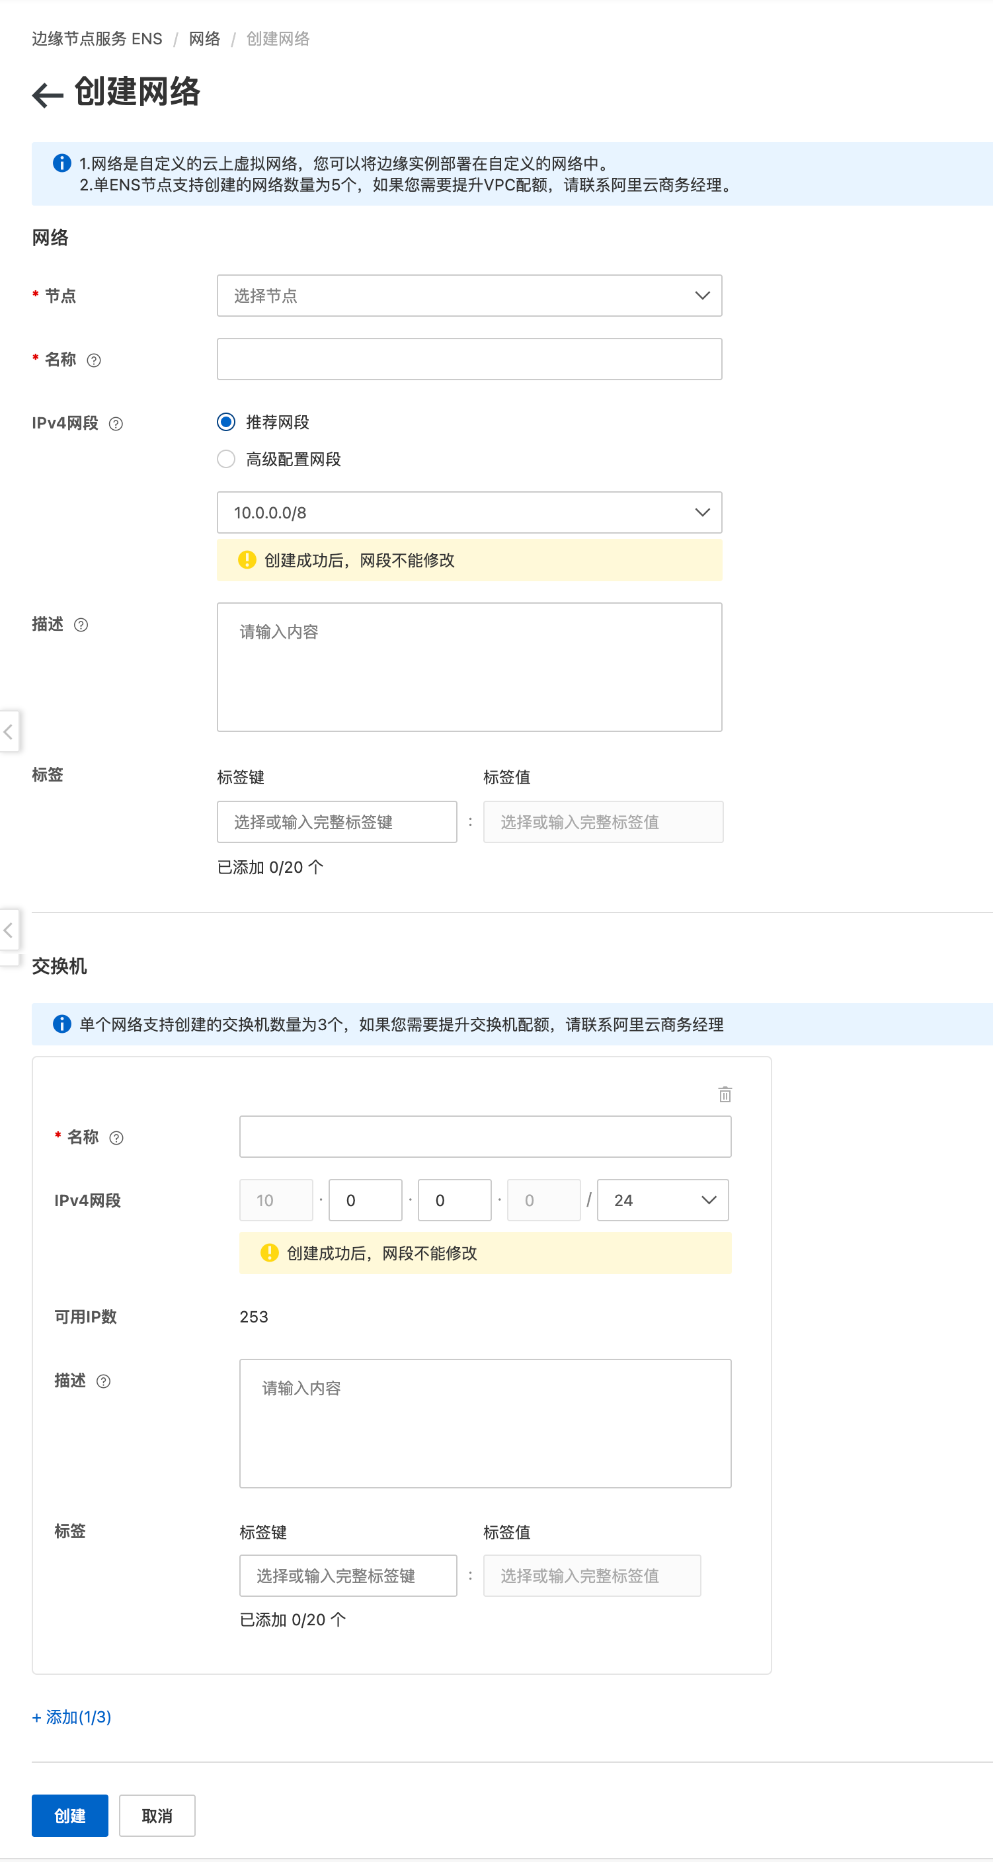The height and width of the screenshot is (1862, 993).
Task: Expand the lower left side panel handle
Action: [9, 930]
